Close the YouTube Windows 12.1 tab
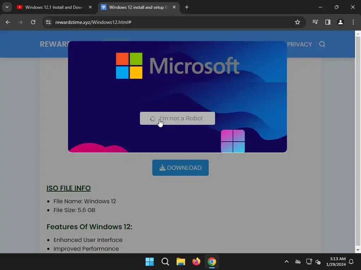Screen dimensions: 361x270 (90, 7)
